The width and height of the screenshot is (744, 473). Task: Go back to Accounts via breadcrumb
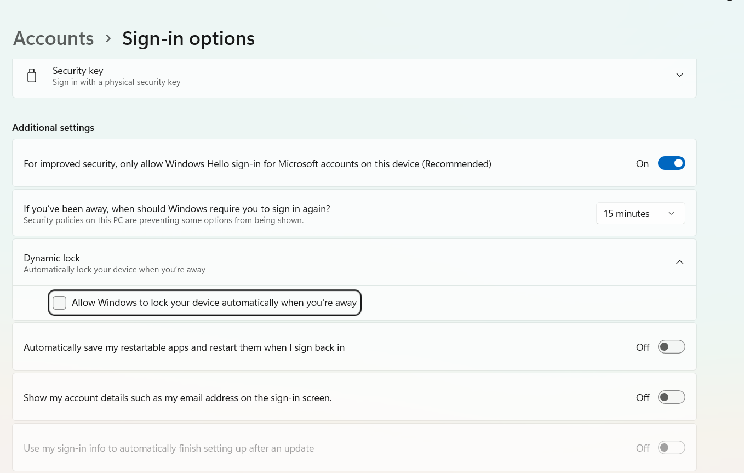(x=53, y=38)
